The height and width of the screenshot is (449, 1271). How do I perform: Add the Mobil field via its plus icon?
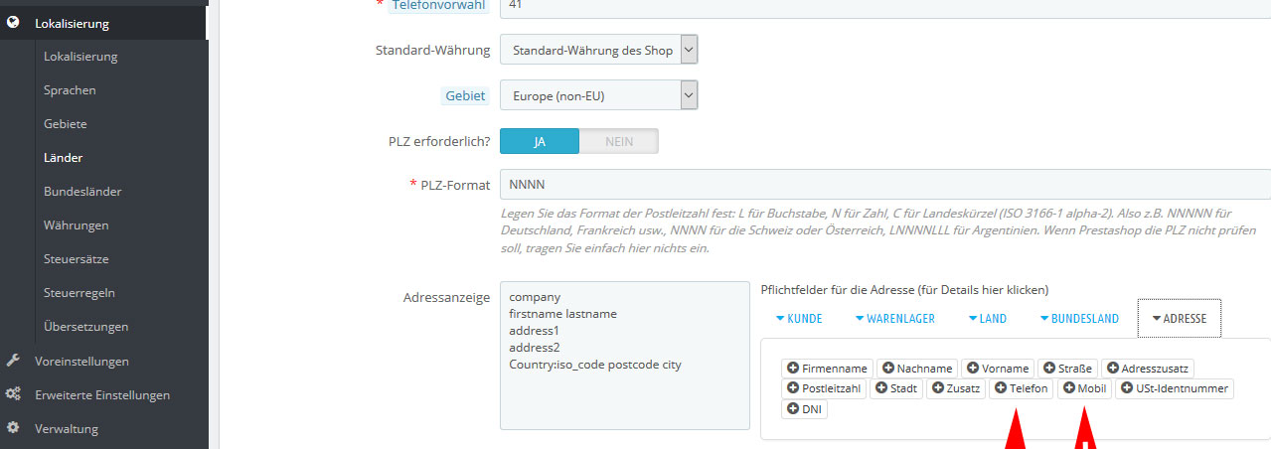tap(1069, 388)
